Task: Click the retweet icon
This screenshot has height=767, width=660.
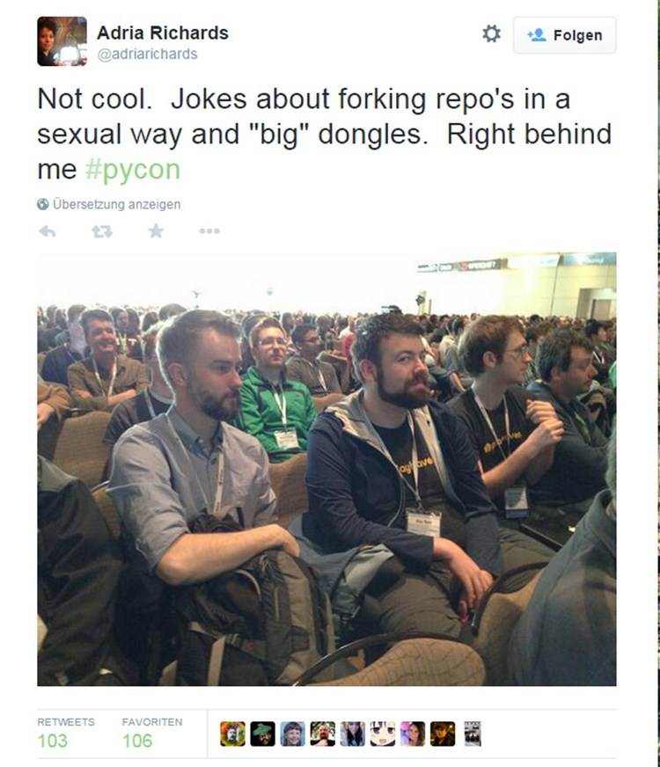Action: [102, 231]
